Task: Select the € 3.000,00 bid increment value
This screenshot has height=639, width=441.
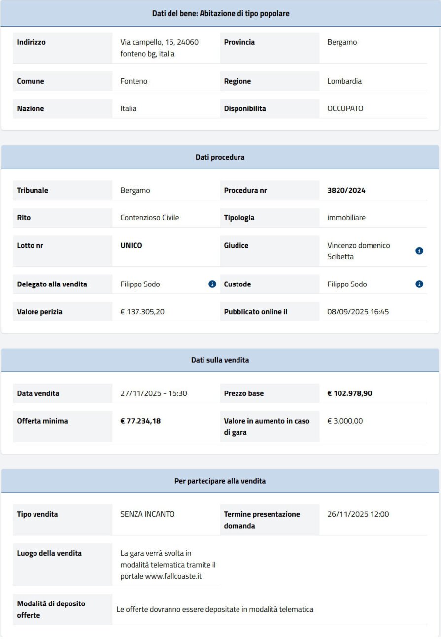Action: (345, 421)
